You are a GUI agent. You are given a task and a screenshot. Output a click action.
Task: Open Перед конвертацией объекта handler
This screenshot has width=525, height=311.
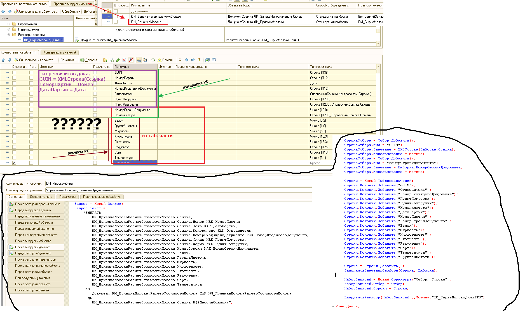[x=36, y=235]
